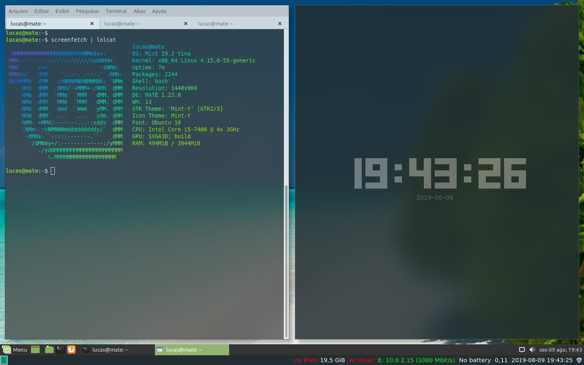
Task: Click the 'GPU: SVGA3D; build' line
Action: tap(161, 136)
